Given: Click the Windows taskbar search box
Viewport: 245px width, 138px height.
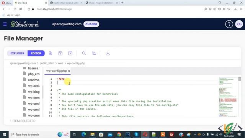Looking at the screenshot, I should [39, 135].
